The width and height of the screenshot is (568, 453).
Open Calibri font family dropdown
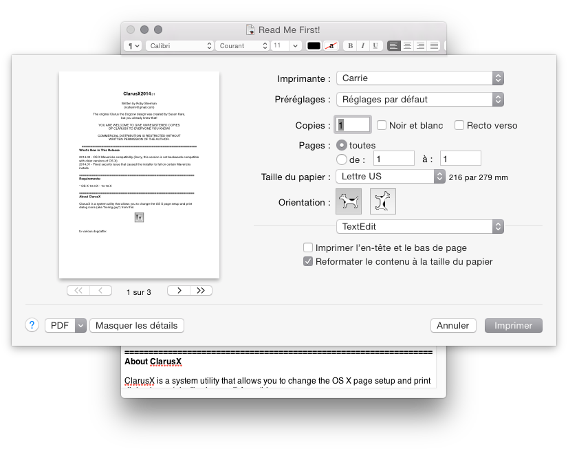click(179, 45)
